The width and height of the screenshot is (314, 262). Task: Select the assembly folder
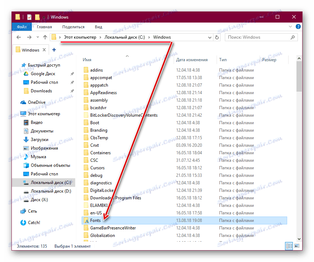click(99, 100)
